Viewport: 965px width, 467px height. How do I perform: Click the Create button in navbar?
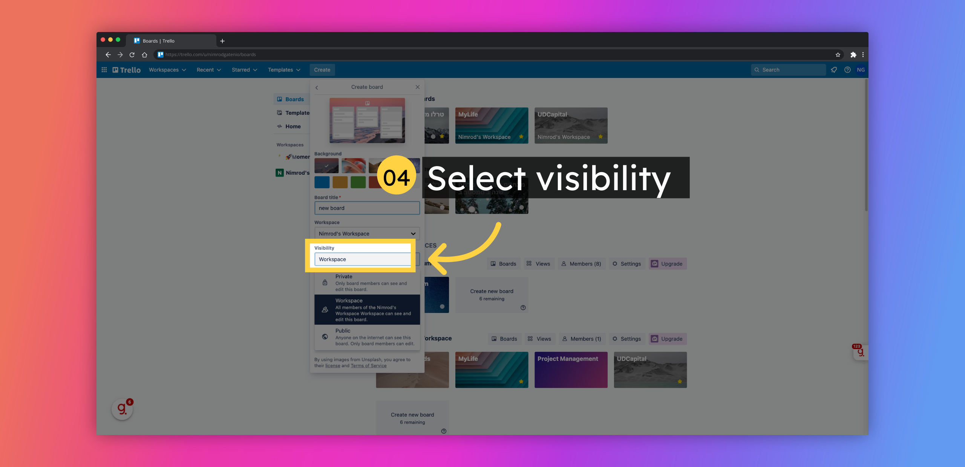click(322, 69)
